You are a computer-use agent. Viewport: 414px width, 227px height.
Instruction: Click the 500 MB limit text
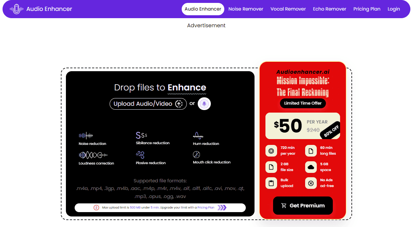point(135,207)
